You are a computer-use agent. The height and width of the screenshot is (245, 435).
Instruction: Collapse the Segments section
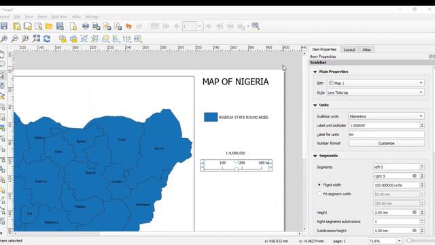[315, 156]
